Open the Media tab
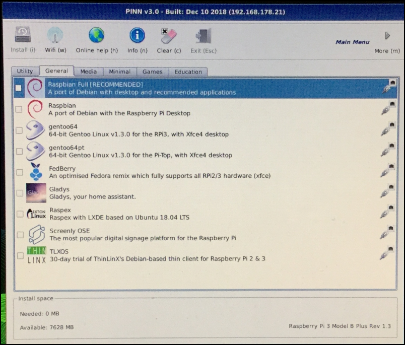 click(88, 72)
